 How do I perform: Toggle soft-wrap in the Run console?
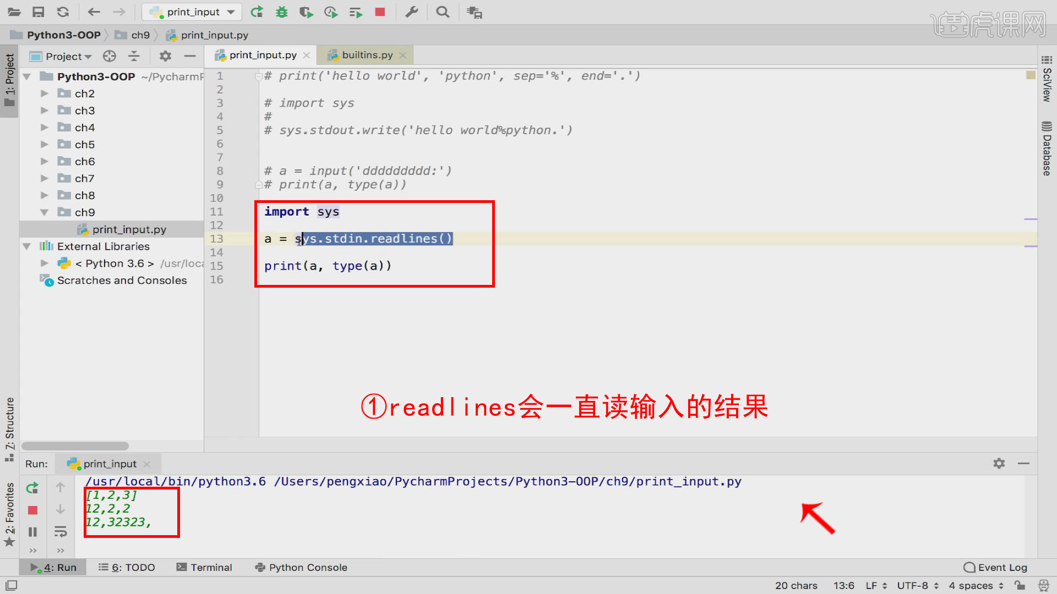point(61,532)
